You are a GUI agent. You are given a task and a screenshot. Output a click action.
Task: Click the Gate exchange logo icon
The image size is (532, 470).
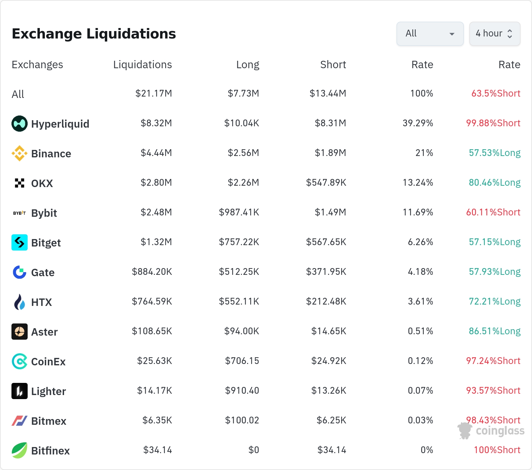(x=20, y=272)
